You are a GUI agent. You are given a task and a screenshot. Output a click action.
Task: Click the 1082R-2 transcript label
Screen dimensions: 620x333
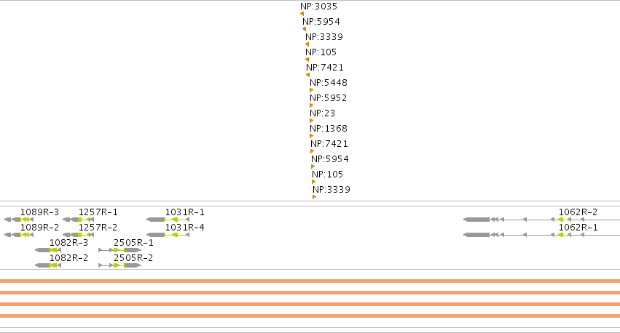click(68, 258)
